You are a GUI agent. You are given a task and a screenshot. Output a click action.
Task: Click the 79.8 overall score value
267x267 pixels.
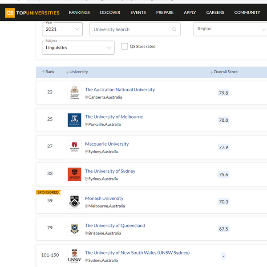[x=223, y=93]
